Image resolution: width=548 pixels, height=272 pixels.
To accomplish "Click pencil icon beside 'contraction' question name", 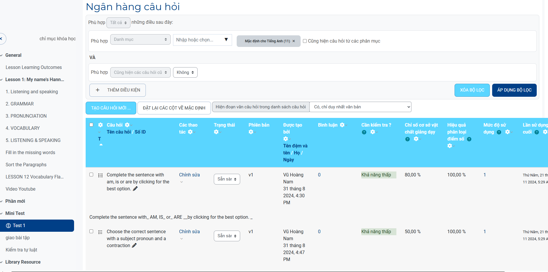I will (134, 246).
